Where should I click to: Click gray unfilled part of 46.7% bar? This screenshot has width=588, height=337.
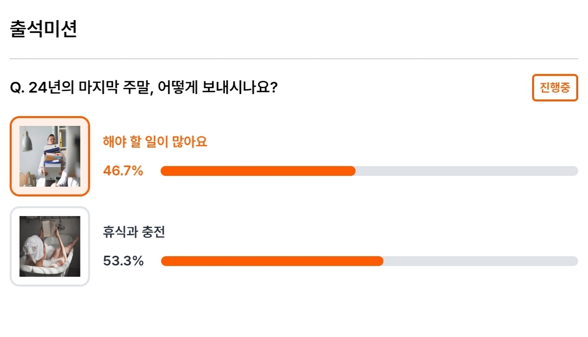coord(467,171)
